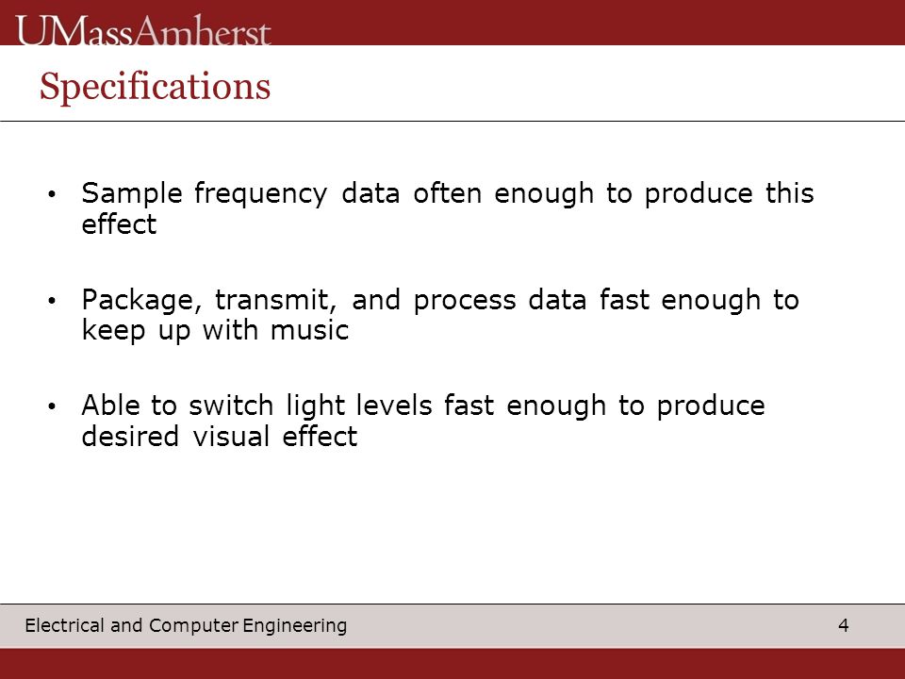Screen dimensions: 905x679
Task: Click the slide number 4
Action: coord(843,625)
